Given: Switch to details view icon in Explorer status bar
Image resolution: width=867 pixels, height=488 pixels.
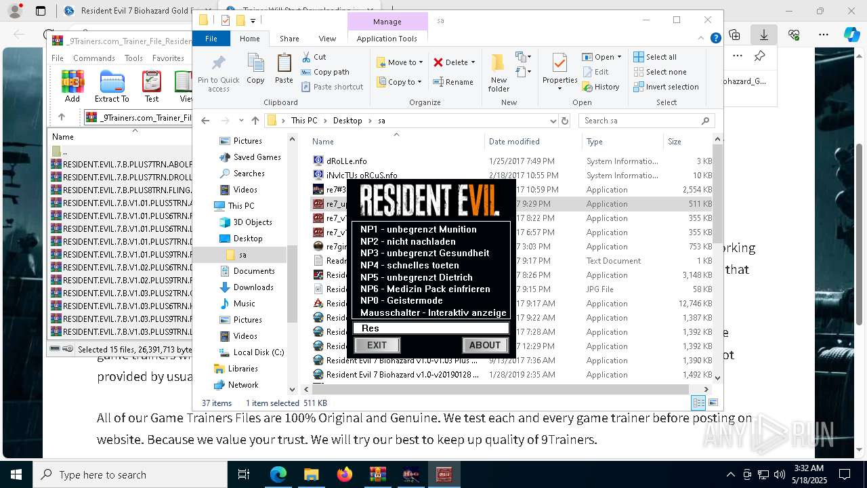Looking at the screenshot, I should coord(698,403).
